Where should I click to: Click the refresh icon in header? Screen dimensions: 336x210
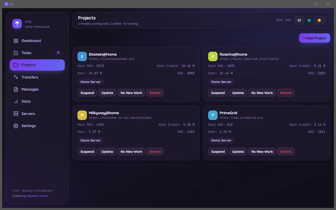(x=299, y=20)
